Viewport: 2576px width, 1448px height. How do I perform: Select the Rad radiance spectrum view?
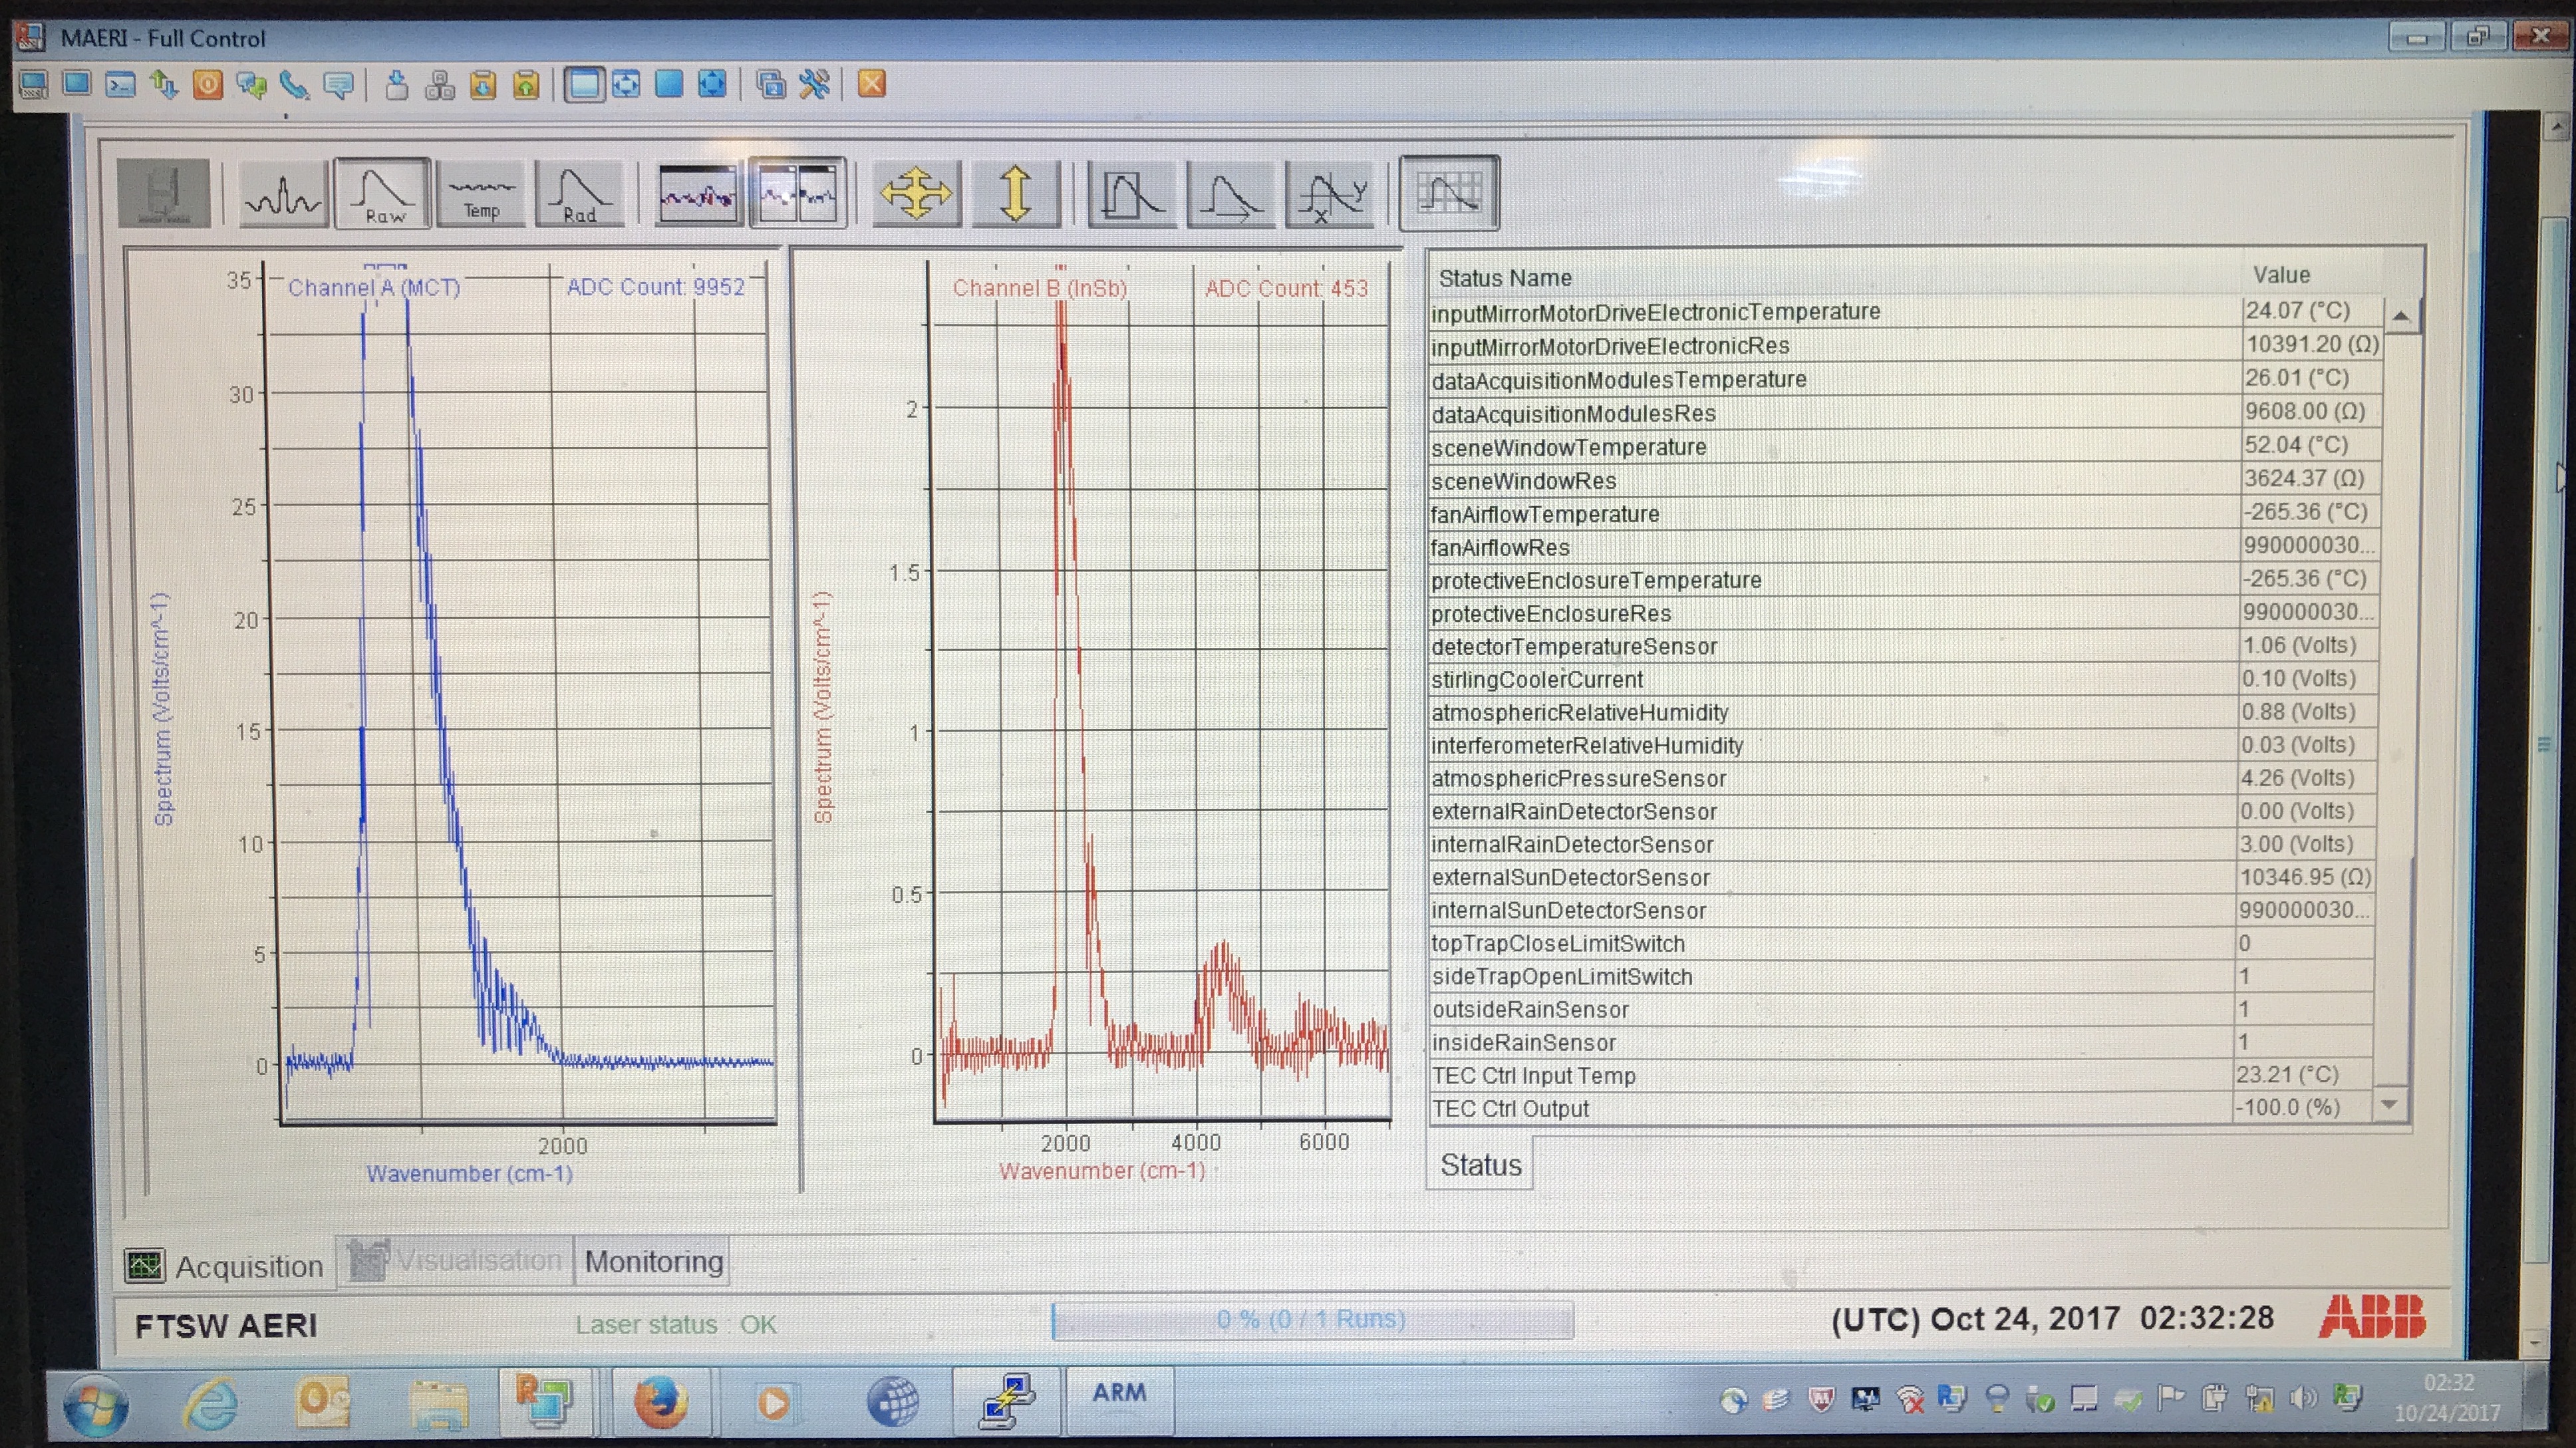click(579, 193)
